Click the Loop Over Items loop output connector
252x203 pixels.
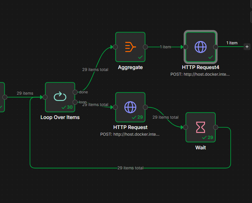click(x=75, y=102)
